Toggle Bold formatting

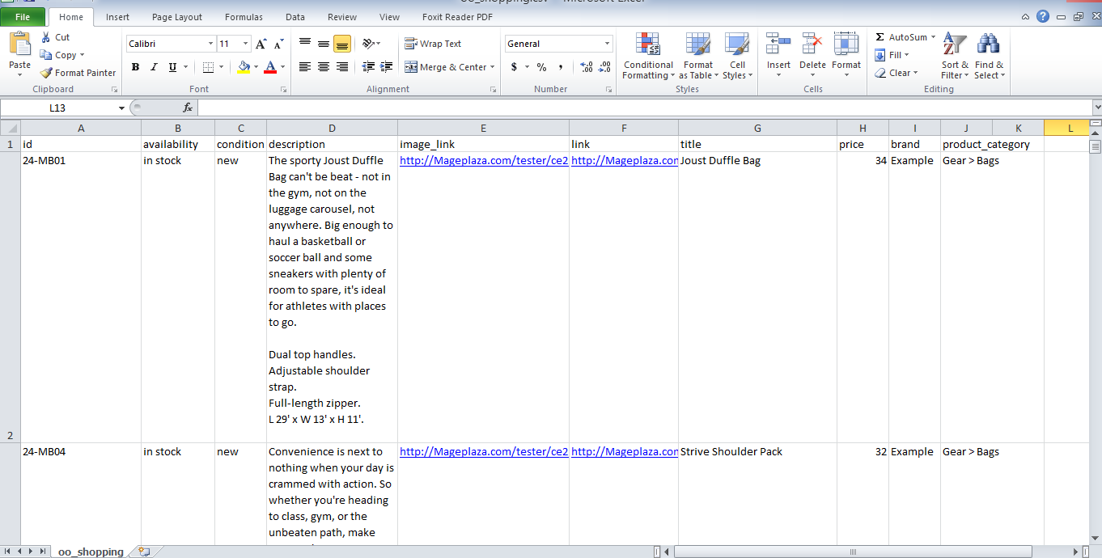[135, 67]
